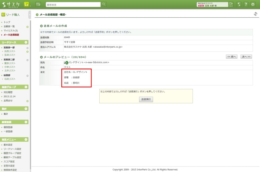Screen dimensions: 260x172
Task: Open 定型文設定
Action: tap(9, 166)
